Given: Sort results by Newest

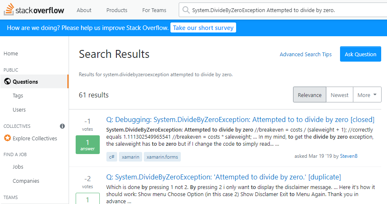Looking at the screenshot, I should coord(339,95).
